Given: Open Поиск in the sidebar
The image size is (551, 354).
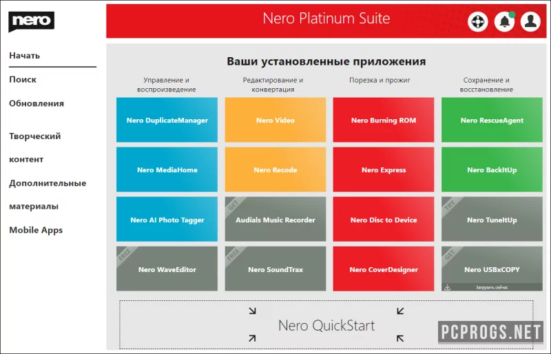Looking at the screenshot, I should coord(23,79).
